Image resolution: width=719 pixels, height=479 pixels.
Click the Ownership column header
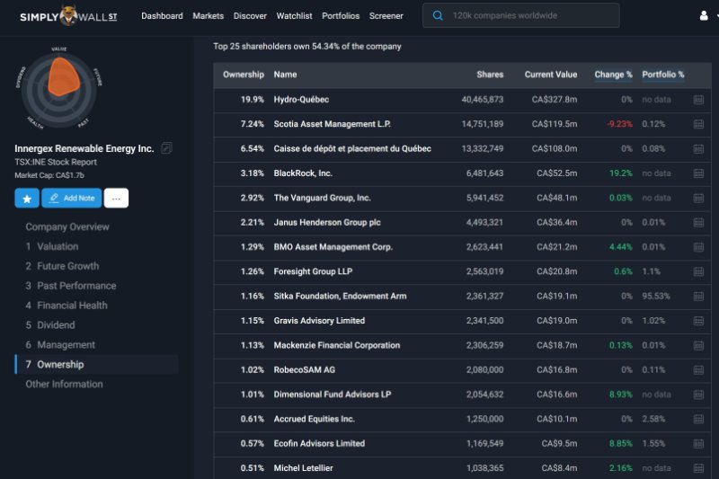coord(244,75)
